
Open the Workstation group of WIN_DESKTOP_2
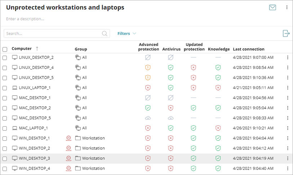(x=93, y=148)
